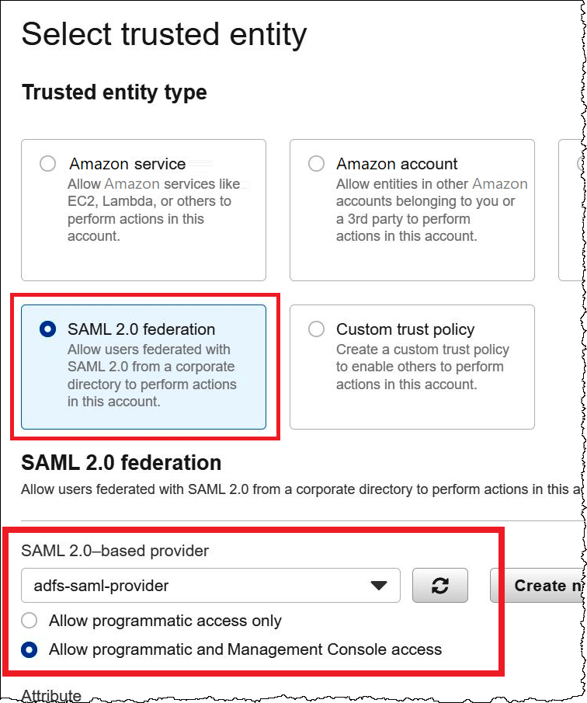Click the provider dropdown's down arrow

coord(378,586)
